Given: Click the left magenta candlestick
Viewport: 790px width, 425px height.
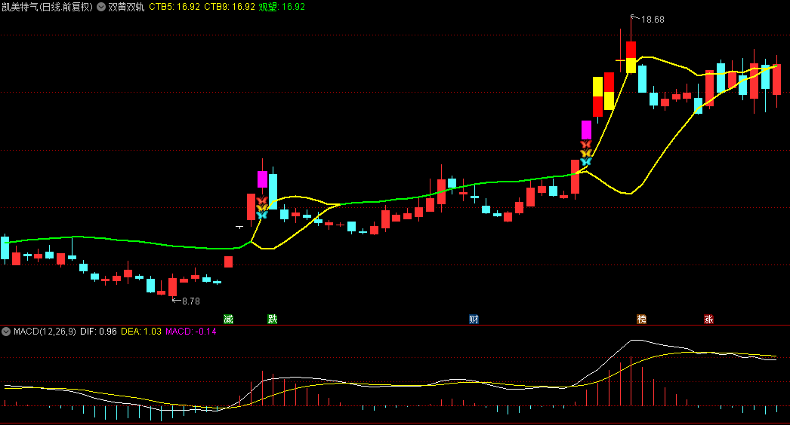Looking at the screenshot, I should 262,179.
